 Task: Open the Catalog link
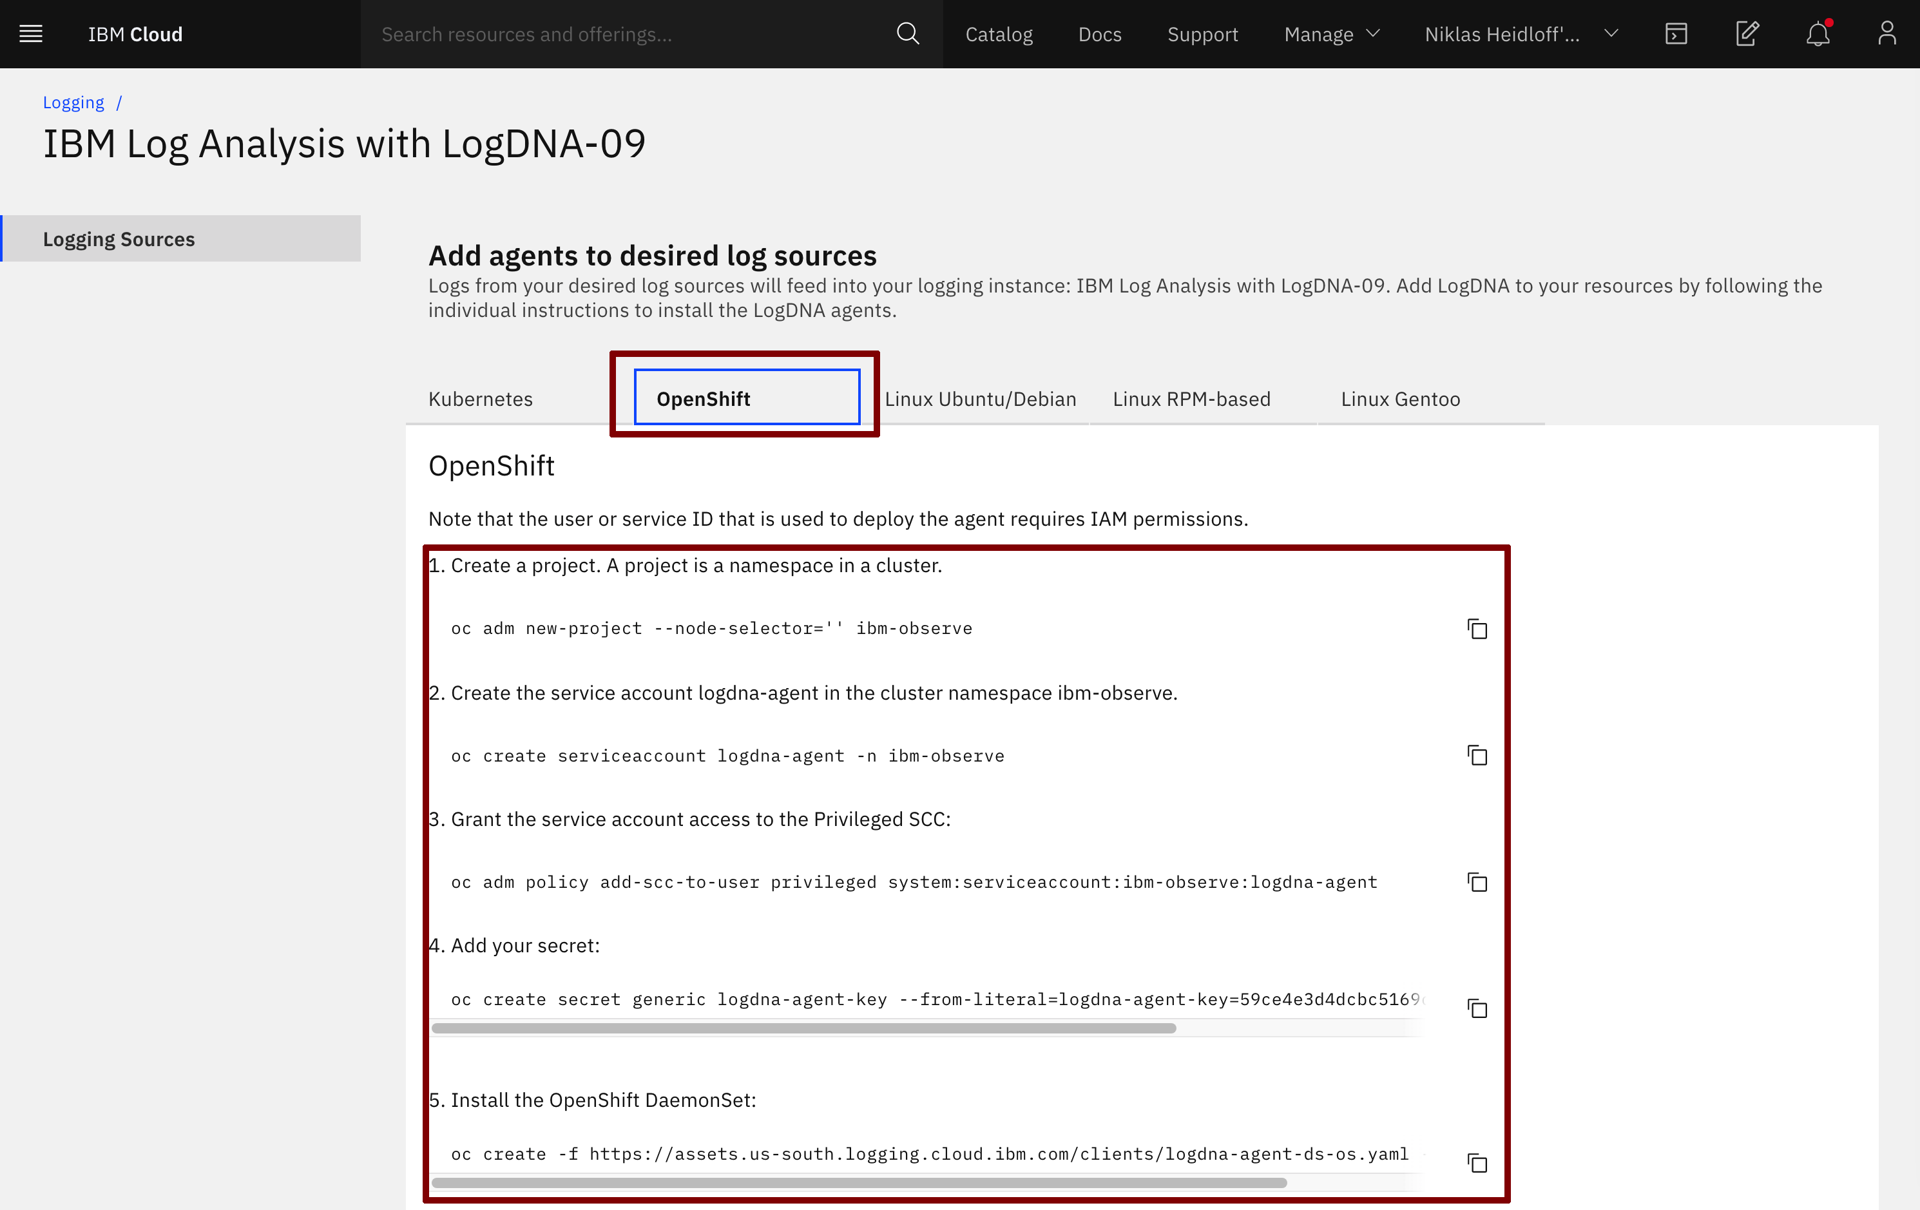(998, 34)
